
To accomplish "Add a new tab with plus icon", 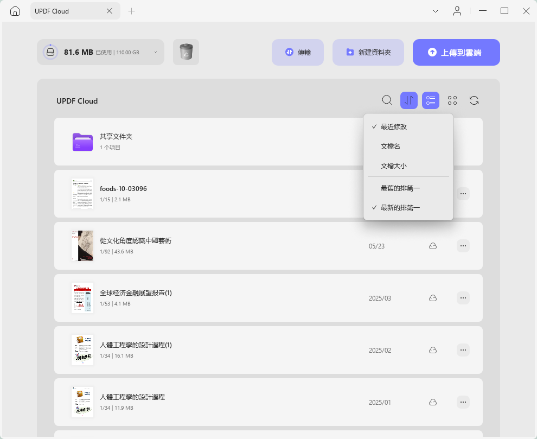I will tap(131, 11).
